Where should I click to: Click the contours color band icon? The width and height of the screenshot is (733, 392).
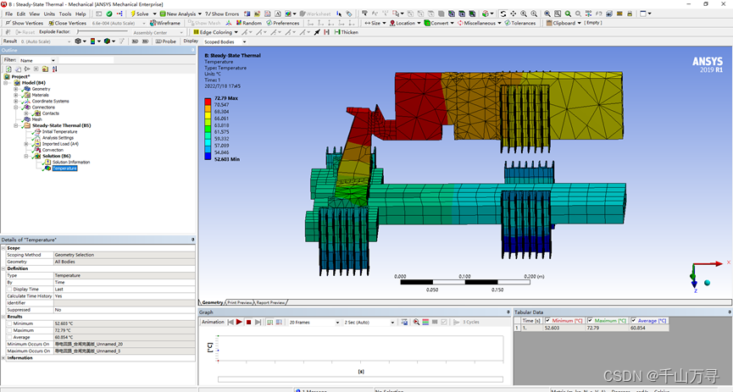point(92,41)
